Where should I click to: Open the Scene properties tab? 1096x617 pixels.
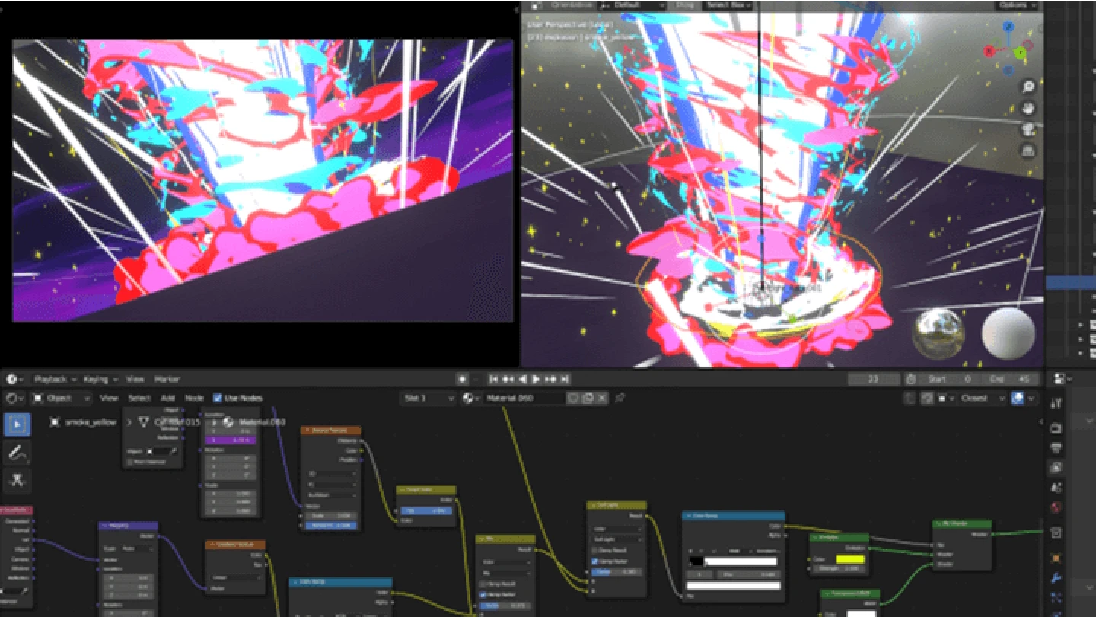[x=1056, y=488]
